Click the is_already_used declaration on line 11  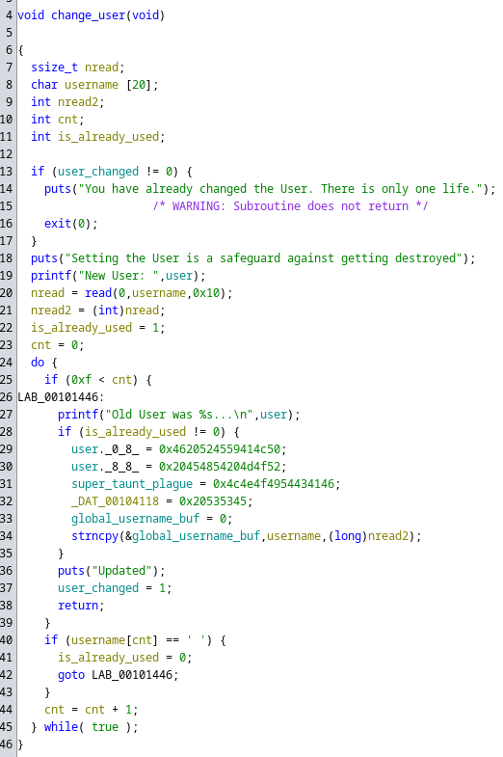point(109,137)
